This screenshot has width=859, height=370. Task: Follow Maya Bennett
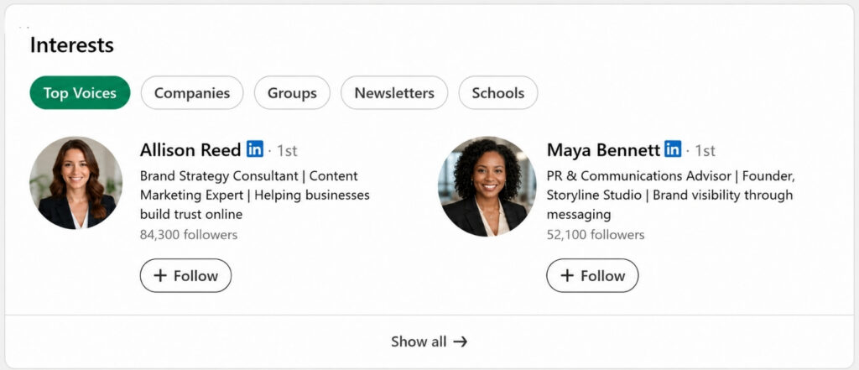pyautogui.click(x=592, y=275)
